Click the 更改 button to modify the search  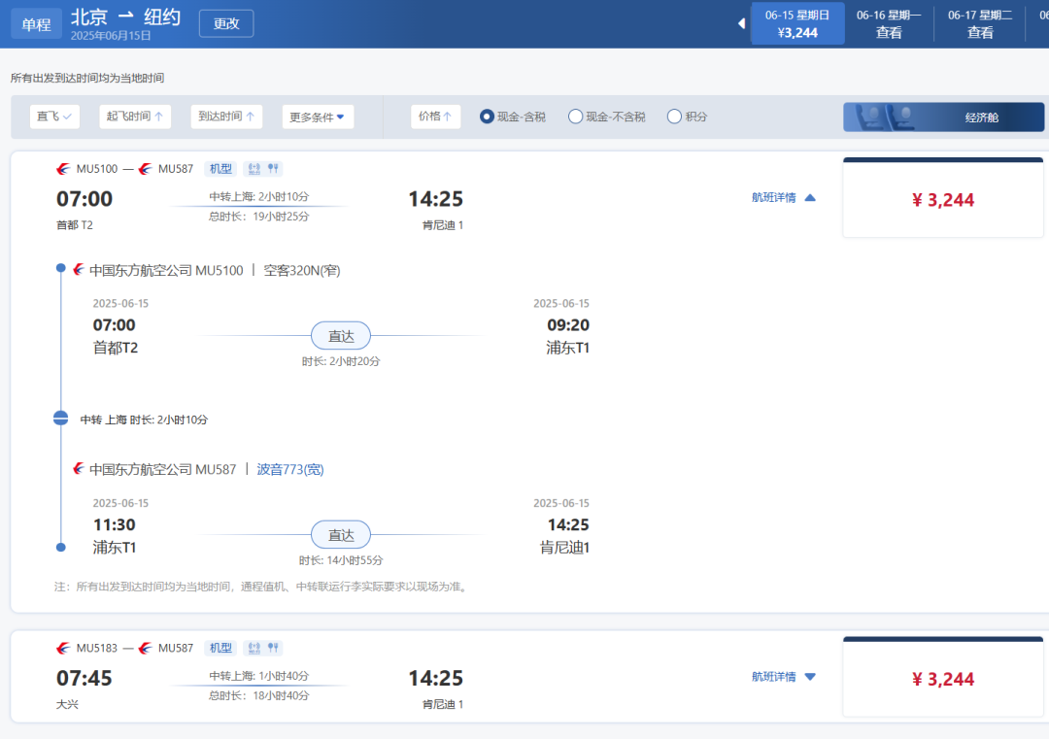[226, 23]
